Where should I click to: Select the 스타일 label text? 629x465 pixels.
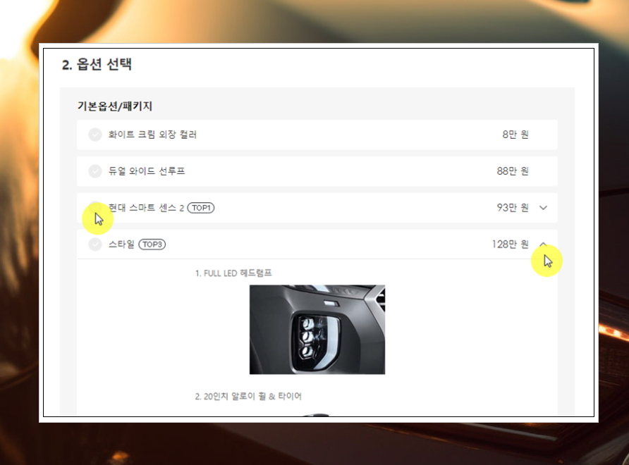pyautogui.click(x=121, y=244)
